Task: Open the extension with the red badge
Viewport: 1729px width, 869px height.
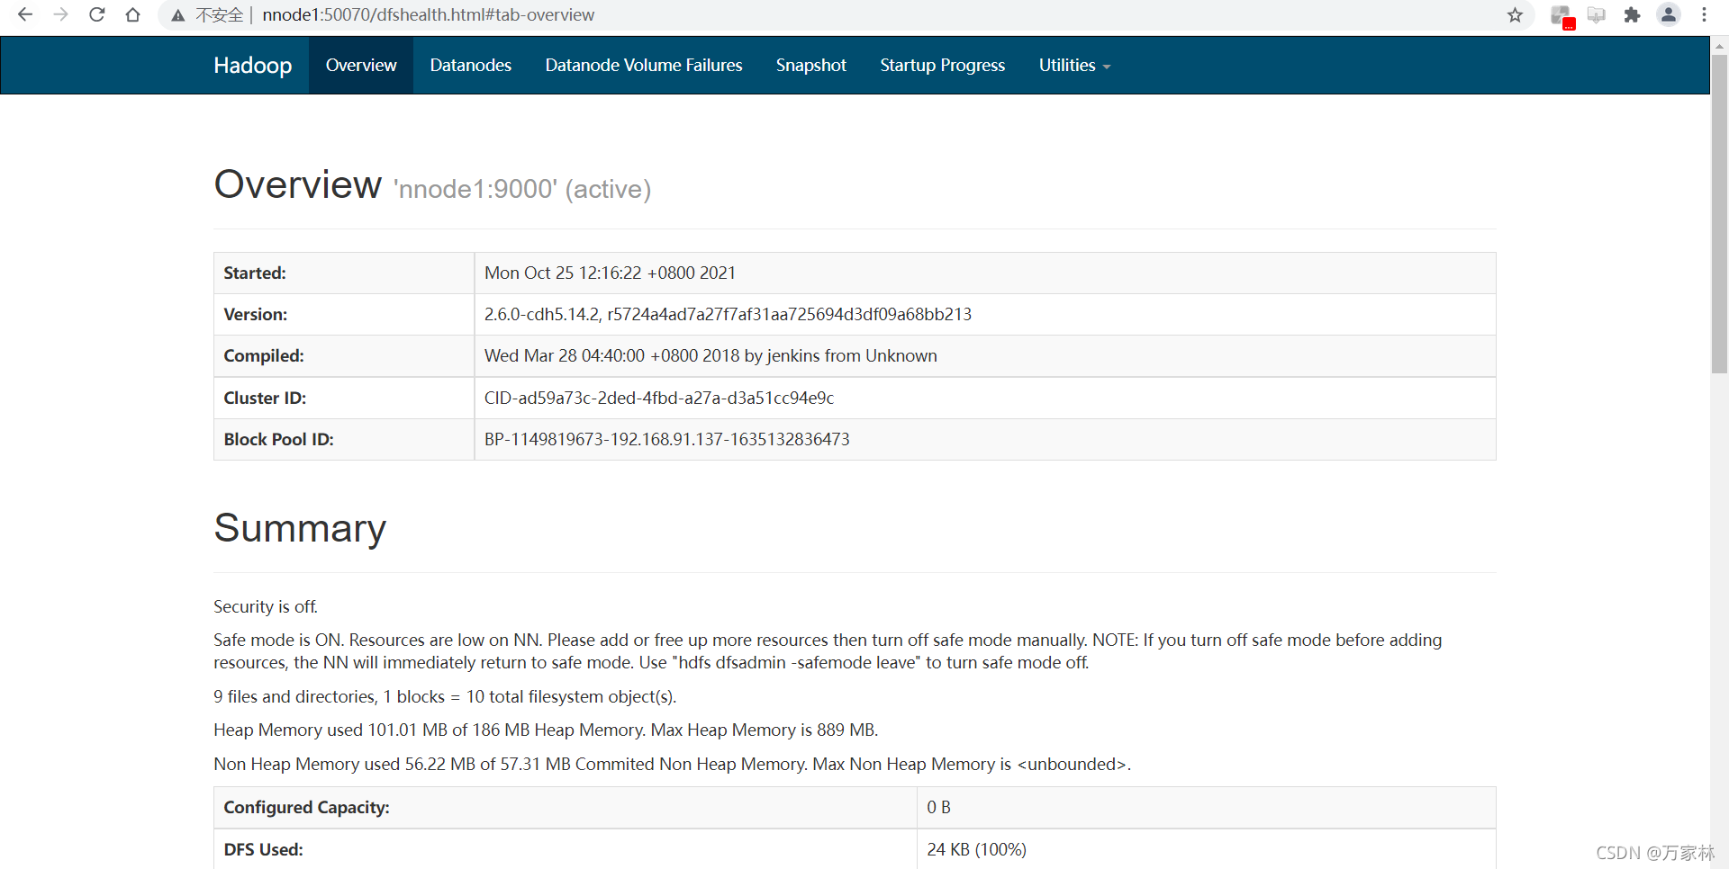Action: click(1562, 15)
